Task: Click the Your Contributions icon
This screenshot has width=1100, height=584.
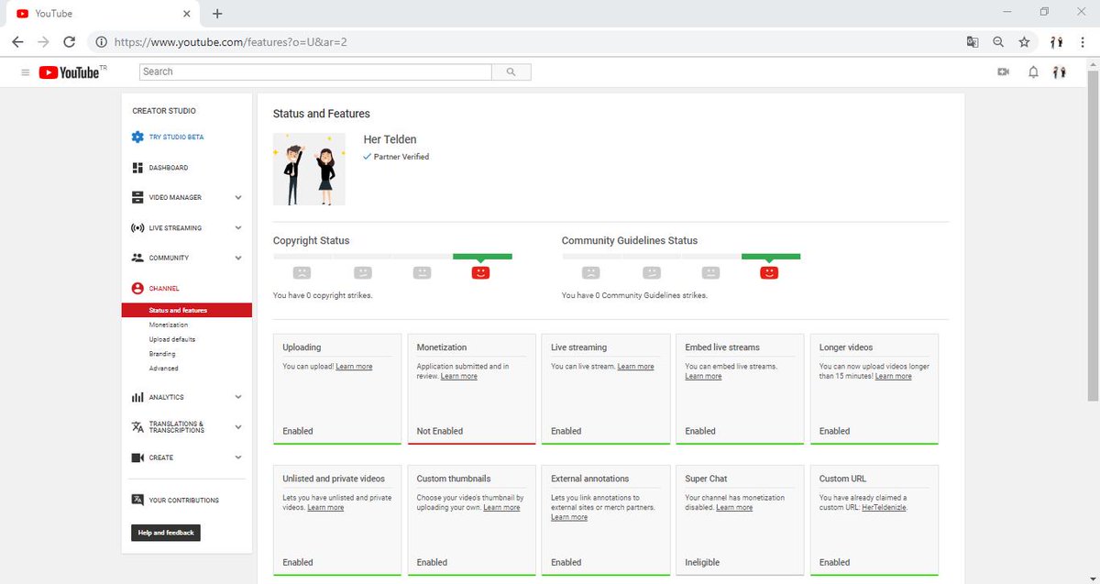Action: point(137,501)
